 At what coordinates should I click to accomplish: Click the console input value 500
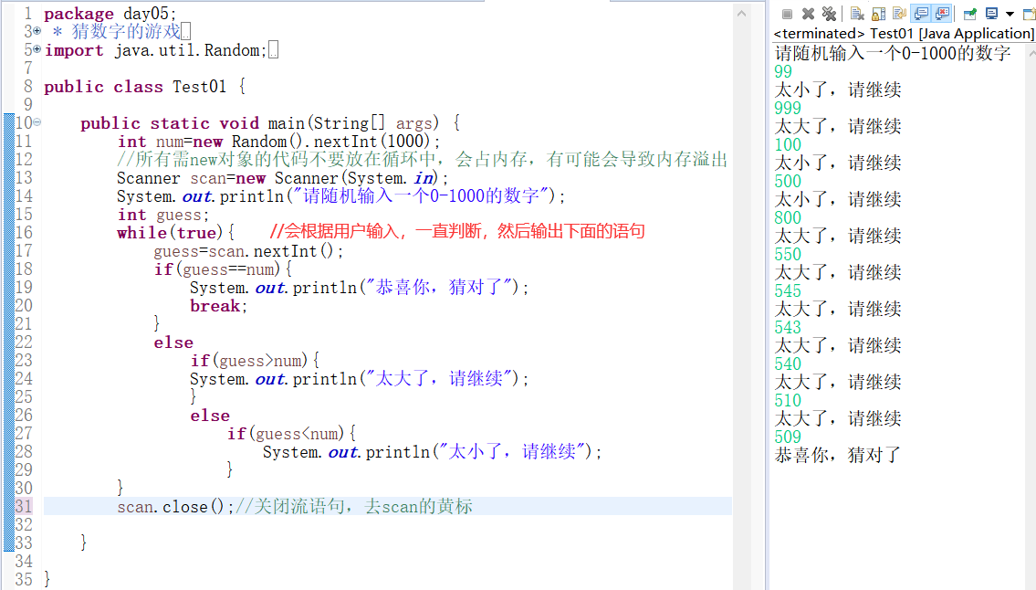[x=788, y=181]
